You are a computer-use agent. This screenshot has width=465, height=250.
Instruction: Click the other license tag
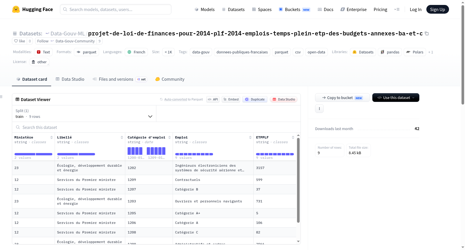39,62
